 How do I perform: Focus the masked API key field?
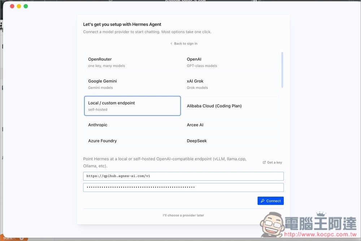[x=183, y=187]
